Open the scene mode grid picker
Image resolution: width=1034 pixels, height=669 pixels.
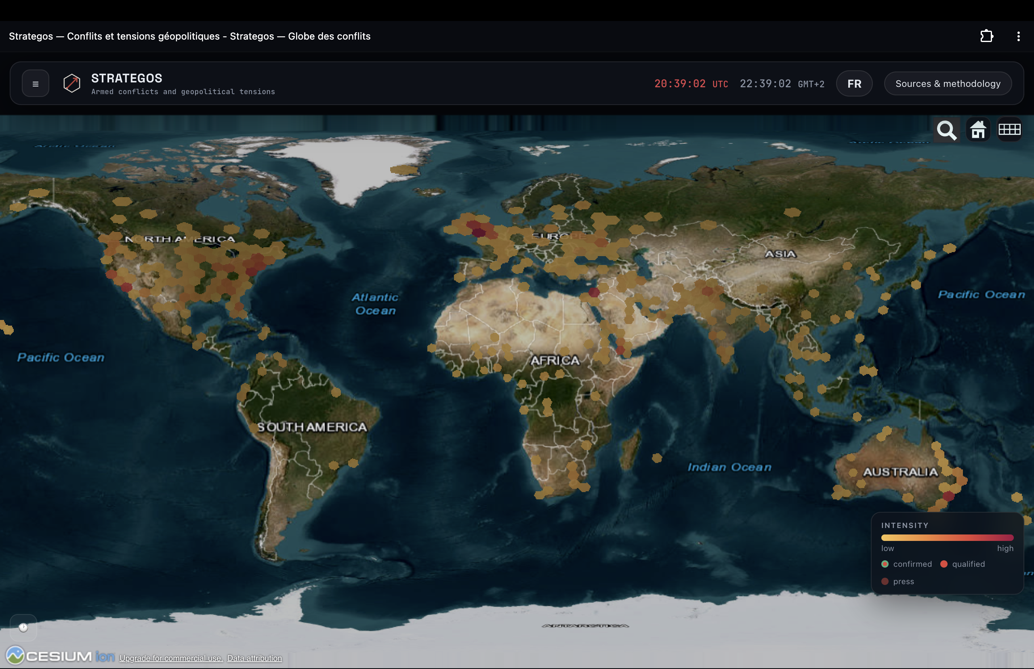(1009, 130)
